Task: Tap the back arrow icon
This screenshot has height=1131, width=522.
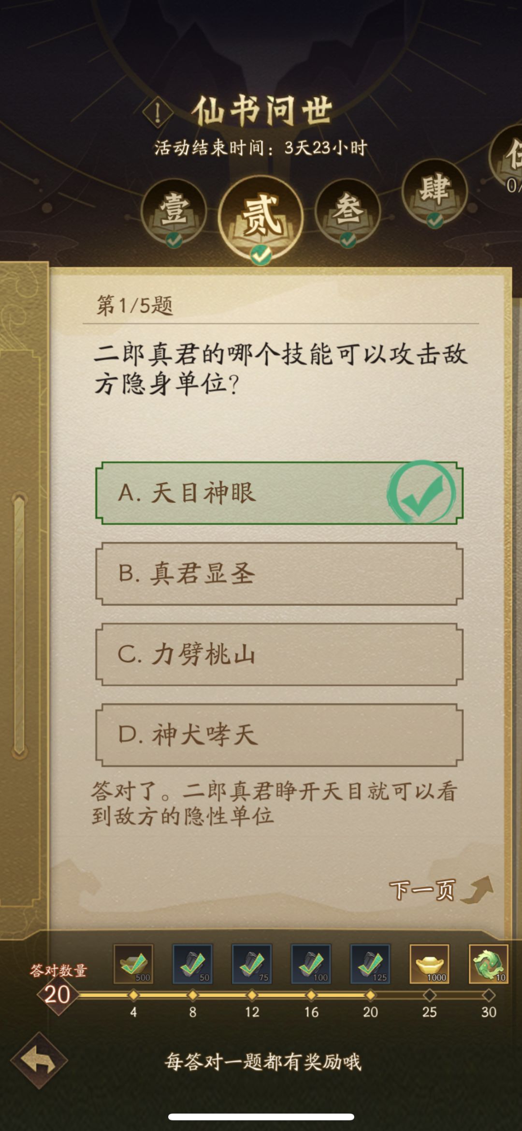Action: 39,1062
